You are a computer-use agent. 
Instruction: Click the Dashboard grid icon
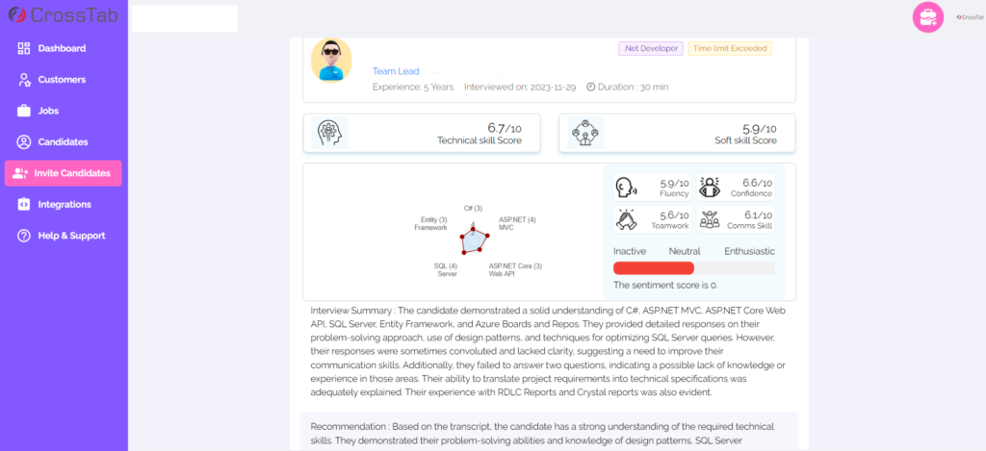24,48
